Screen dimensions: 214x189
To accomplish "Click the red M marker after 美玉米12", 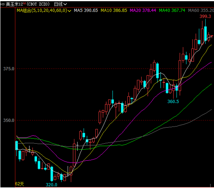I will pos(24,3).
